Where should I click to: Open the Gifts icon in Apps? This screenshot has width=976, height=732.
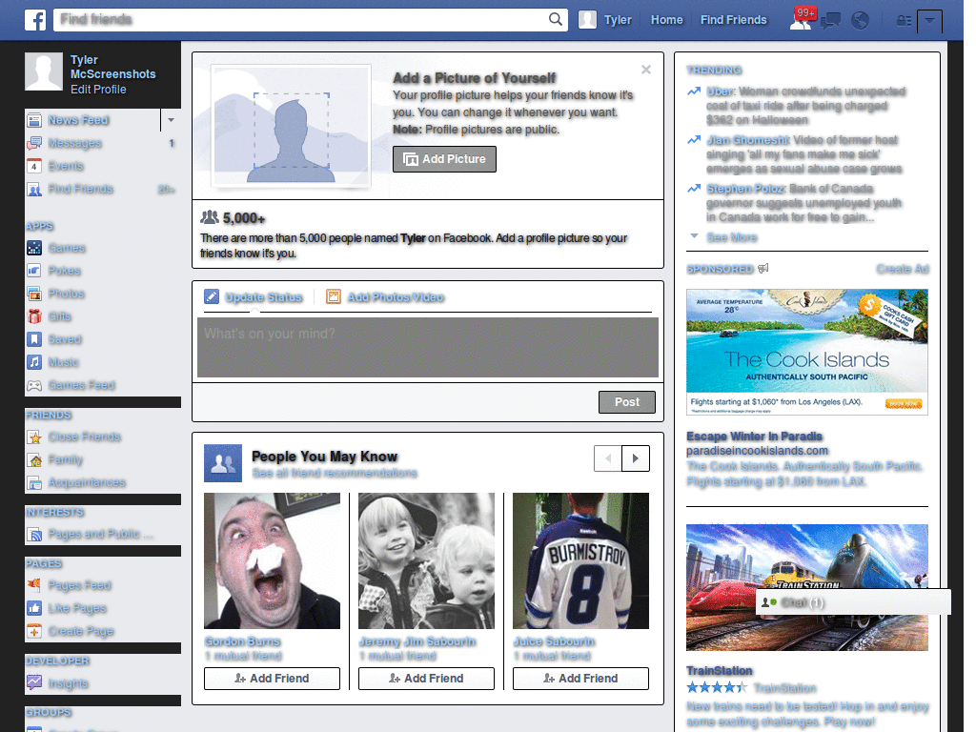[31, 316]
